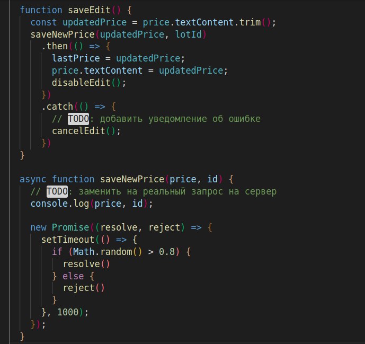Click the number 1000
The image size is (365, 344).
pyautogui.click(x=68, y=312)
